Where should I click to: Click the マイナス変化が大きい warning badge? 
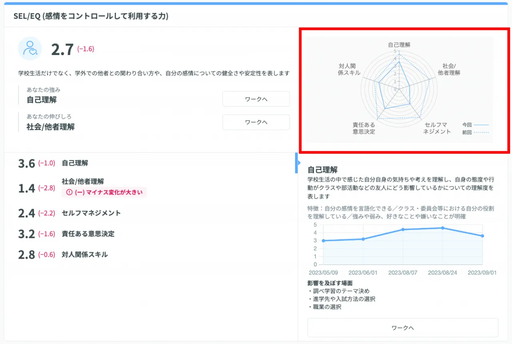point(104,192)
